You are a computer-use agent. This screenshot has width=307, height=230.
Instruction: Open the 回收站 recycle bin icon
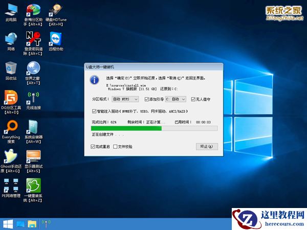(x=11, y=71)
